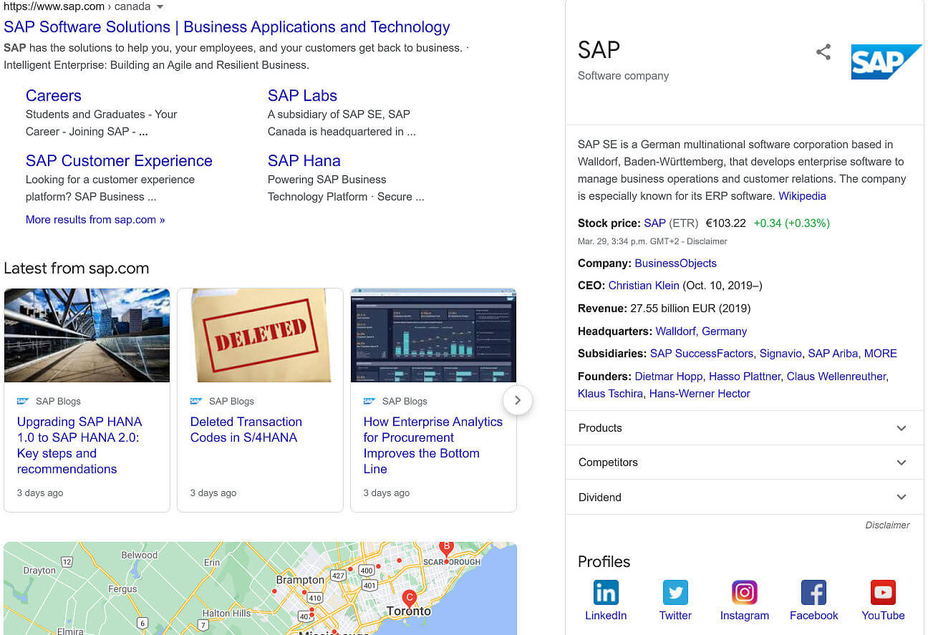Expand the Competitors section
928x635 pixels.
click(x=745, y=462)
